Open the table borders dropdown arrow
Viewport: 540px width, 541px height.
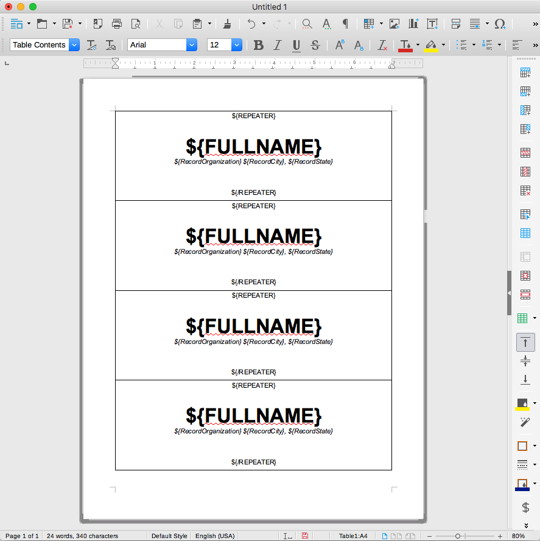535,446
